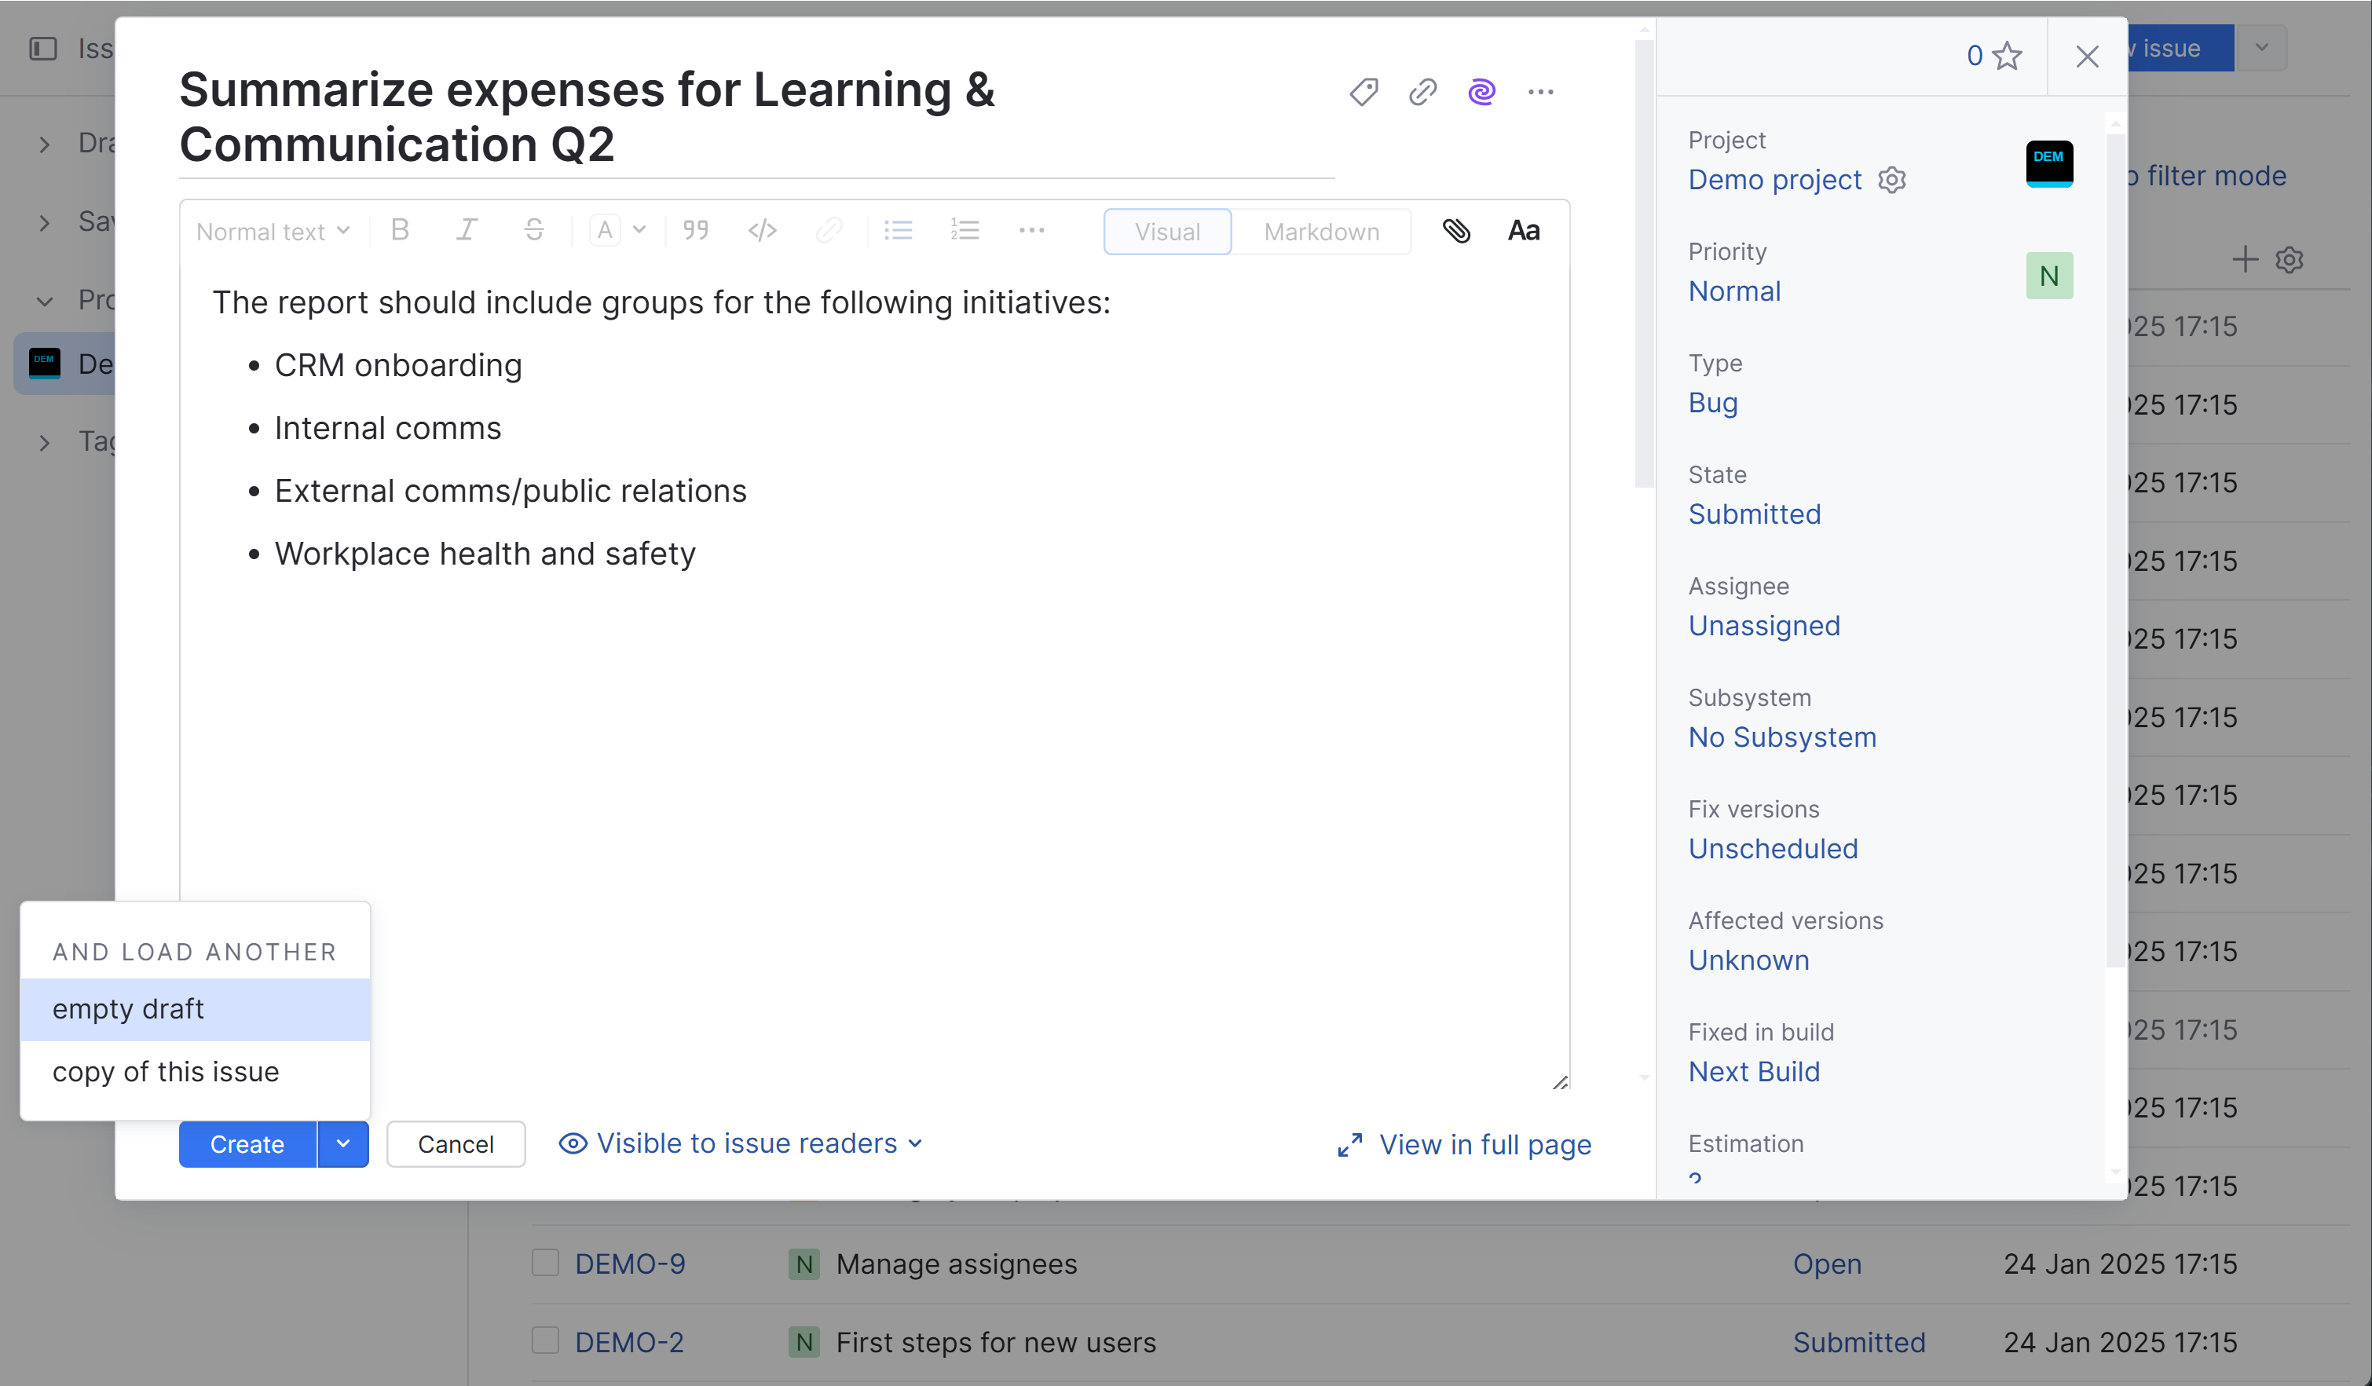Toggle strikethrough text formatting

pos(534,231)
